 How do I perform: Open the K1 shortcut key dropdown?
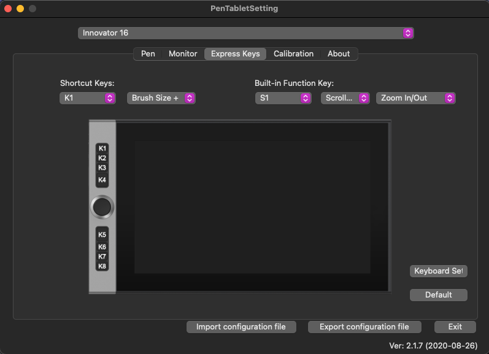88,98
